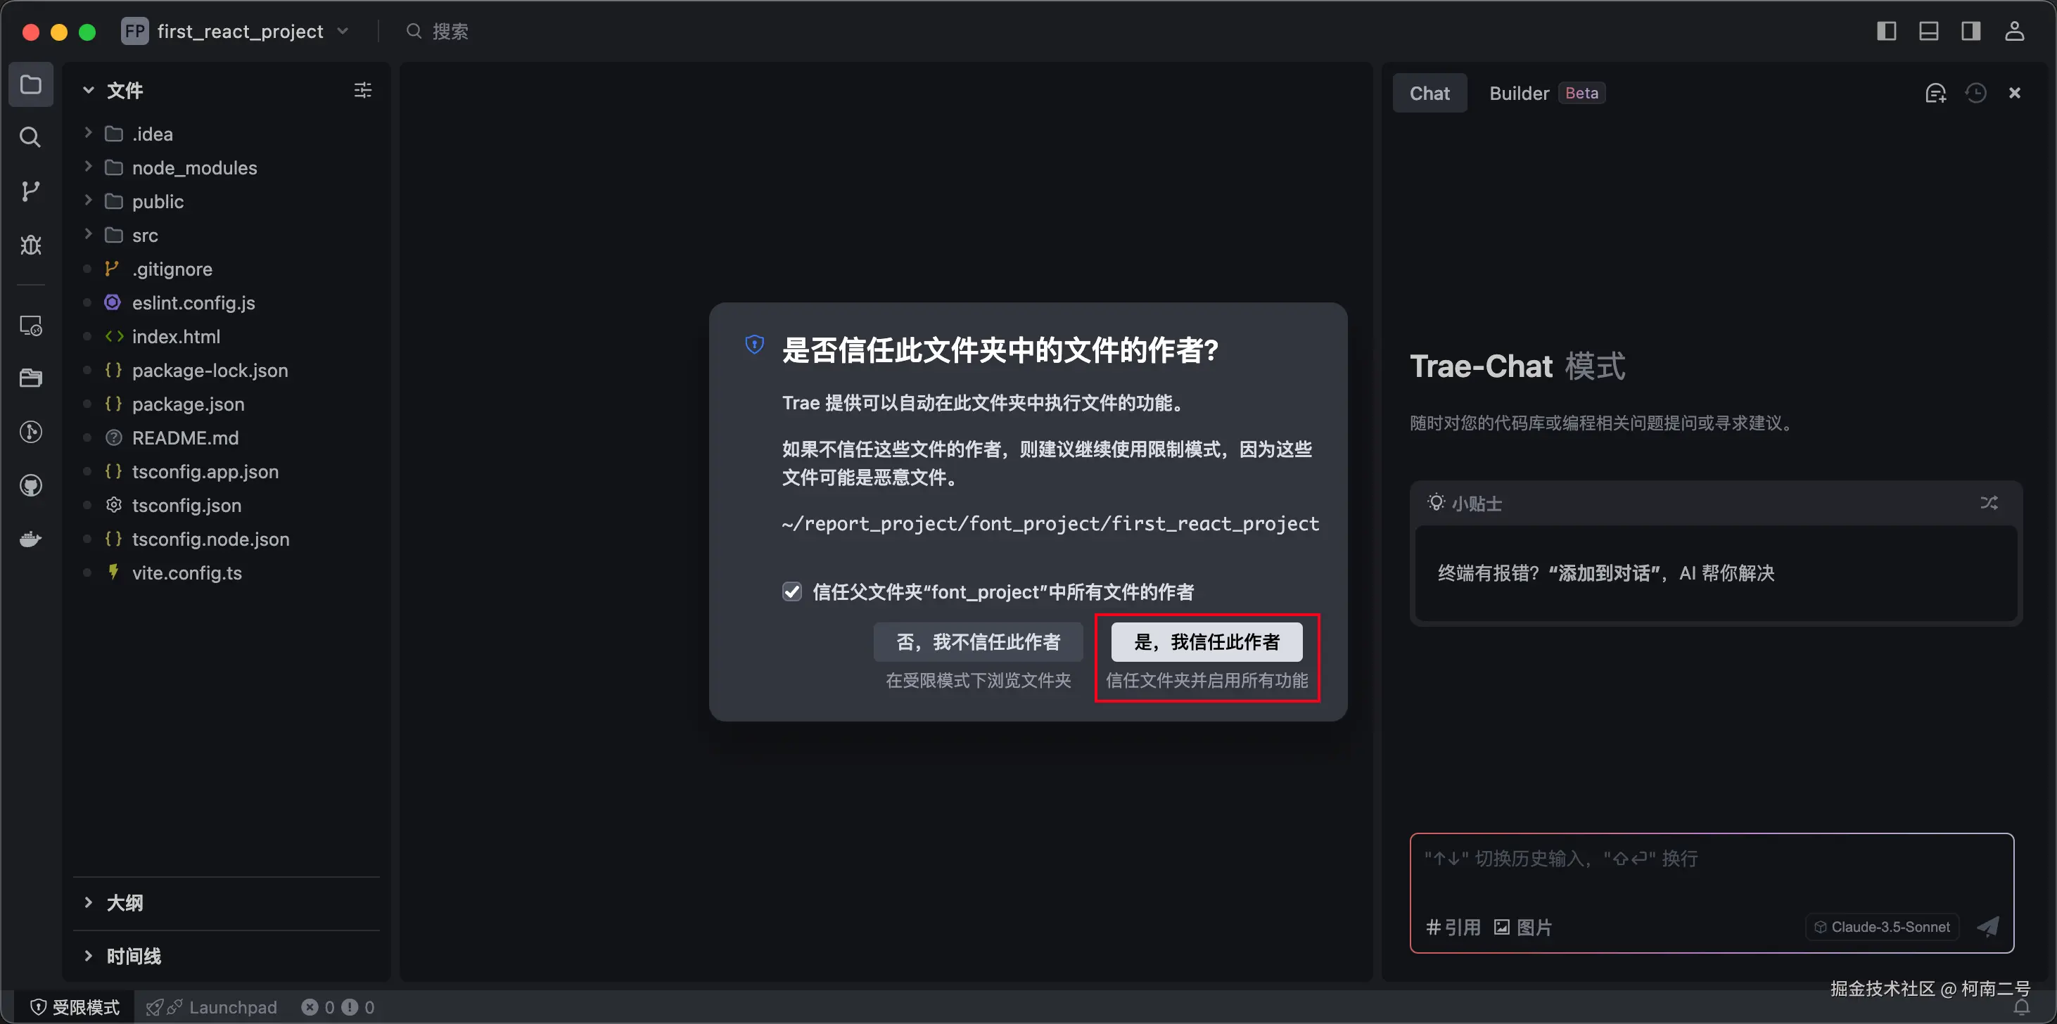This screenshot has height=1024, width=2057.
Task: Open the Run and Debug bug icon
Action: click(x=30, y=245)
